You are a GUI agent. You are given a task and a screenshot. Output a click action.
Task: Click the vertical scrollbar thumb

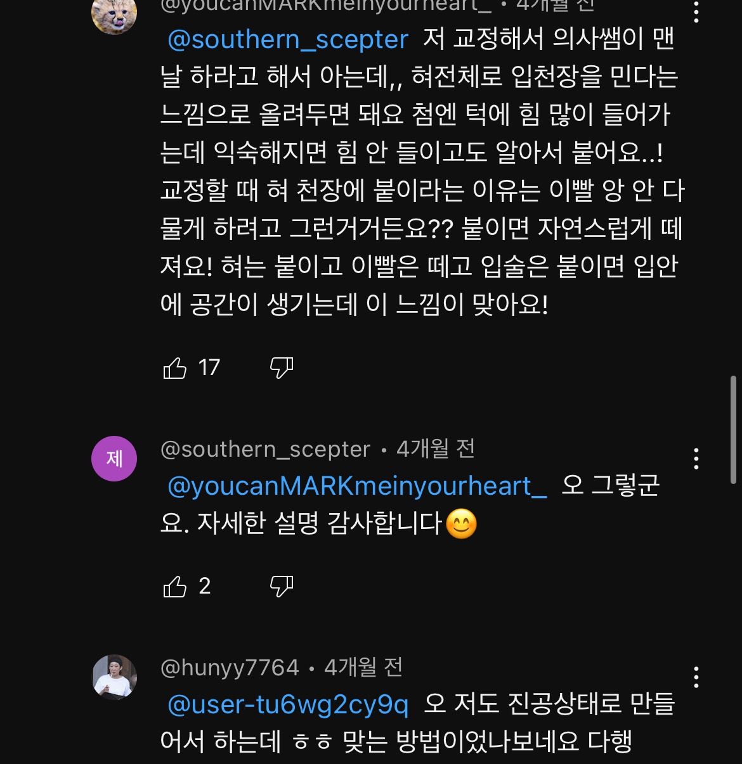(x=733, y=430)
